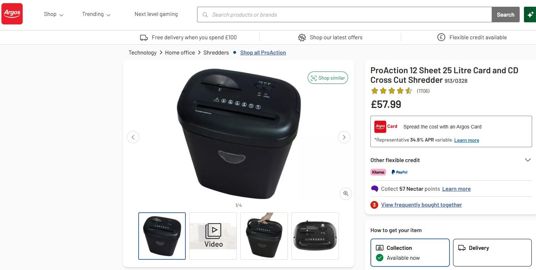Select the shredder handle photo thumbnail
The image size is (536, 270).
point(264,236)
